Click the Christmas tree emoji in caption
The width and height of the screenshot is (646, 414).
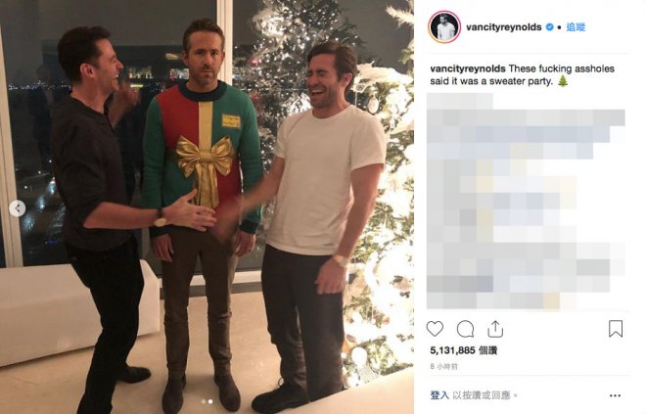tap(563, 80)
